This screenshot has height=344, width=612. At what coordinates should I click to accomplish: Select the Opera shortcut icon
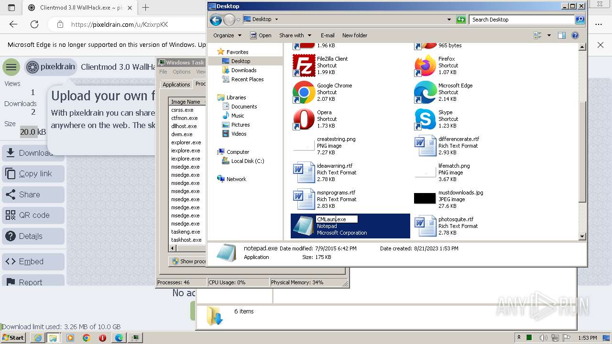coord(304,119)
